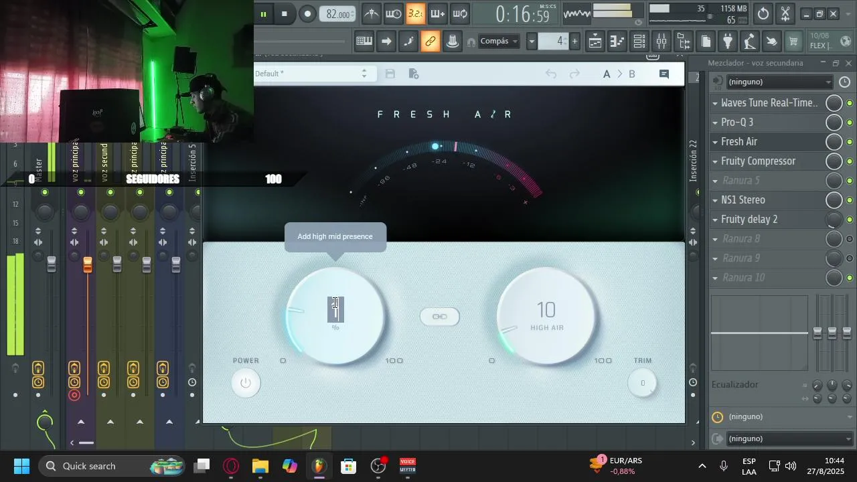Toggle typing keyboard to piano icon
Viewport: 857px width, 482px height.
[x=364, y=42]
